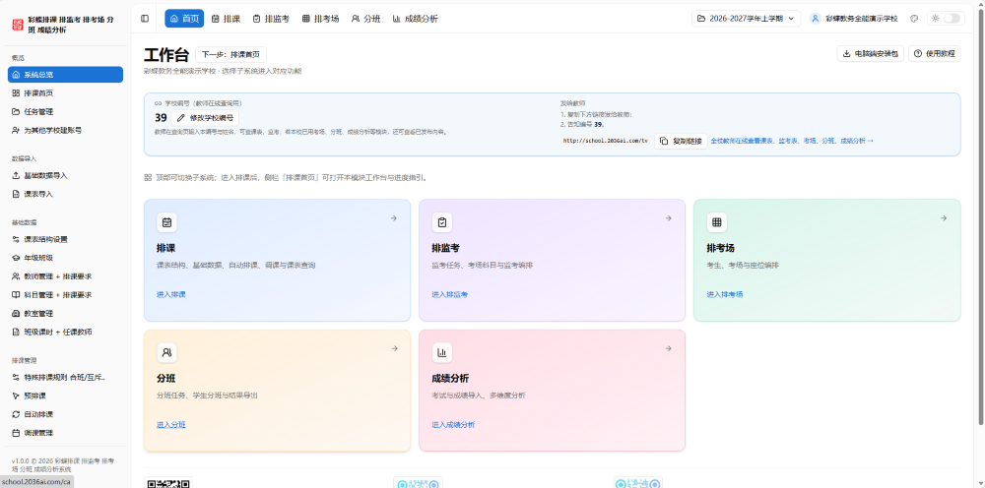Switch to the 排监考 top tab
Viewport: 985px width, 488px height.
(271, 19)
